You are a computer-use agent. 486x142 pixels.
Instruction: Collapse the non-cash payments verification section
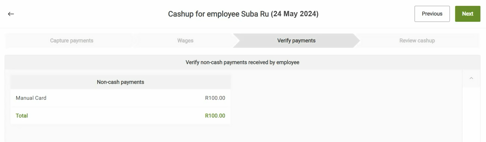pos(471,78)
